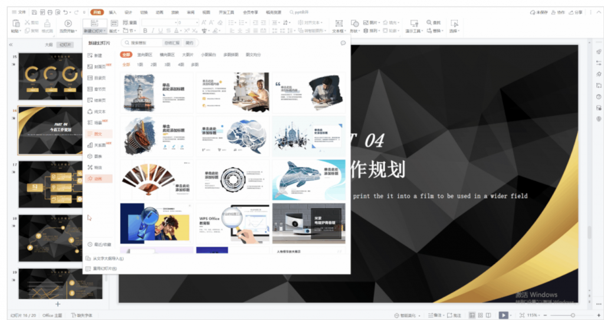Screen dimensions: 604x320
Task: Switch to the 开发工具 Developer ribbon tab
Action: (x=226, y=12)
